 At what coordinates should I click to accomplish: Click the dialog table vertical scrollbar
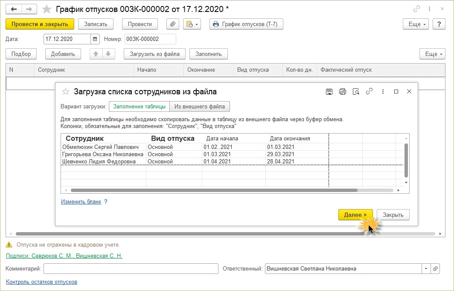click(406, 160)
